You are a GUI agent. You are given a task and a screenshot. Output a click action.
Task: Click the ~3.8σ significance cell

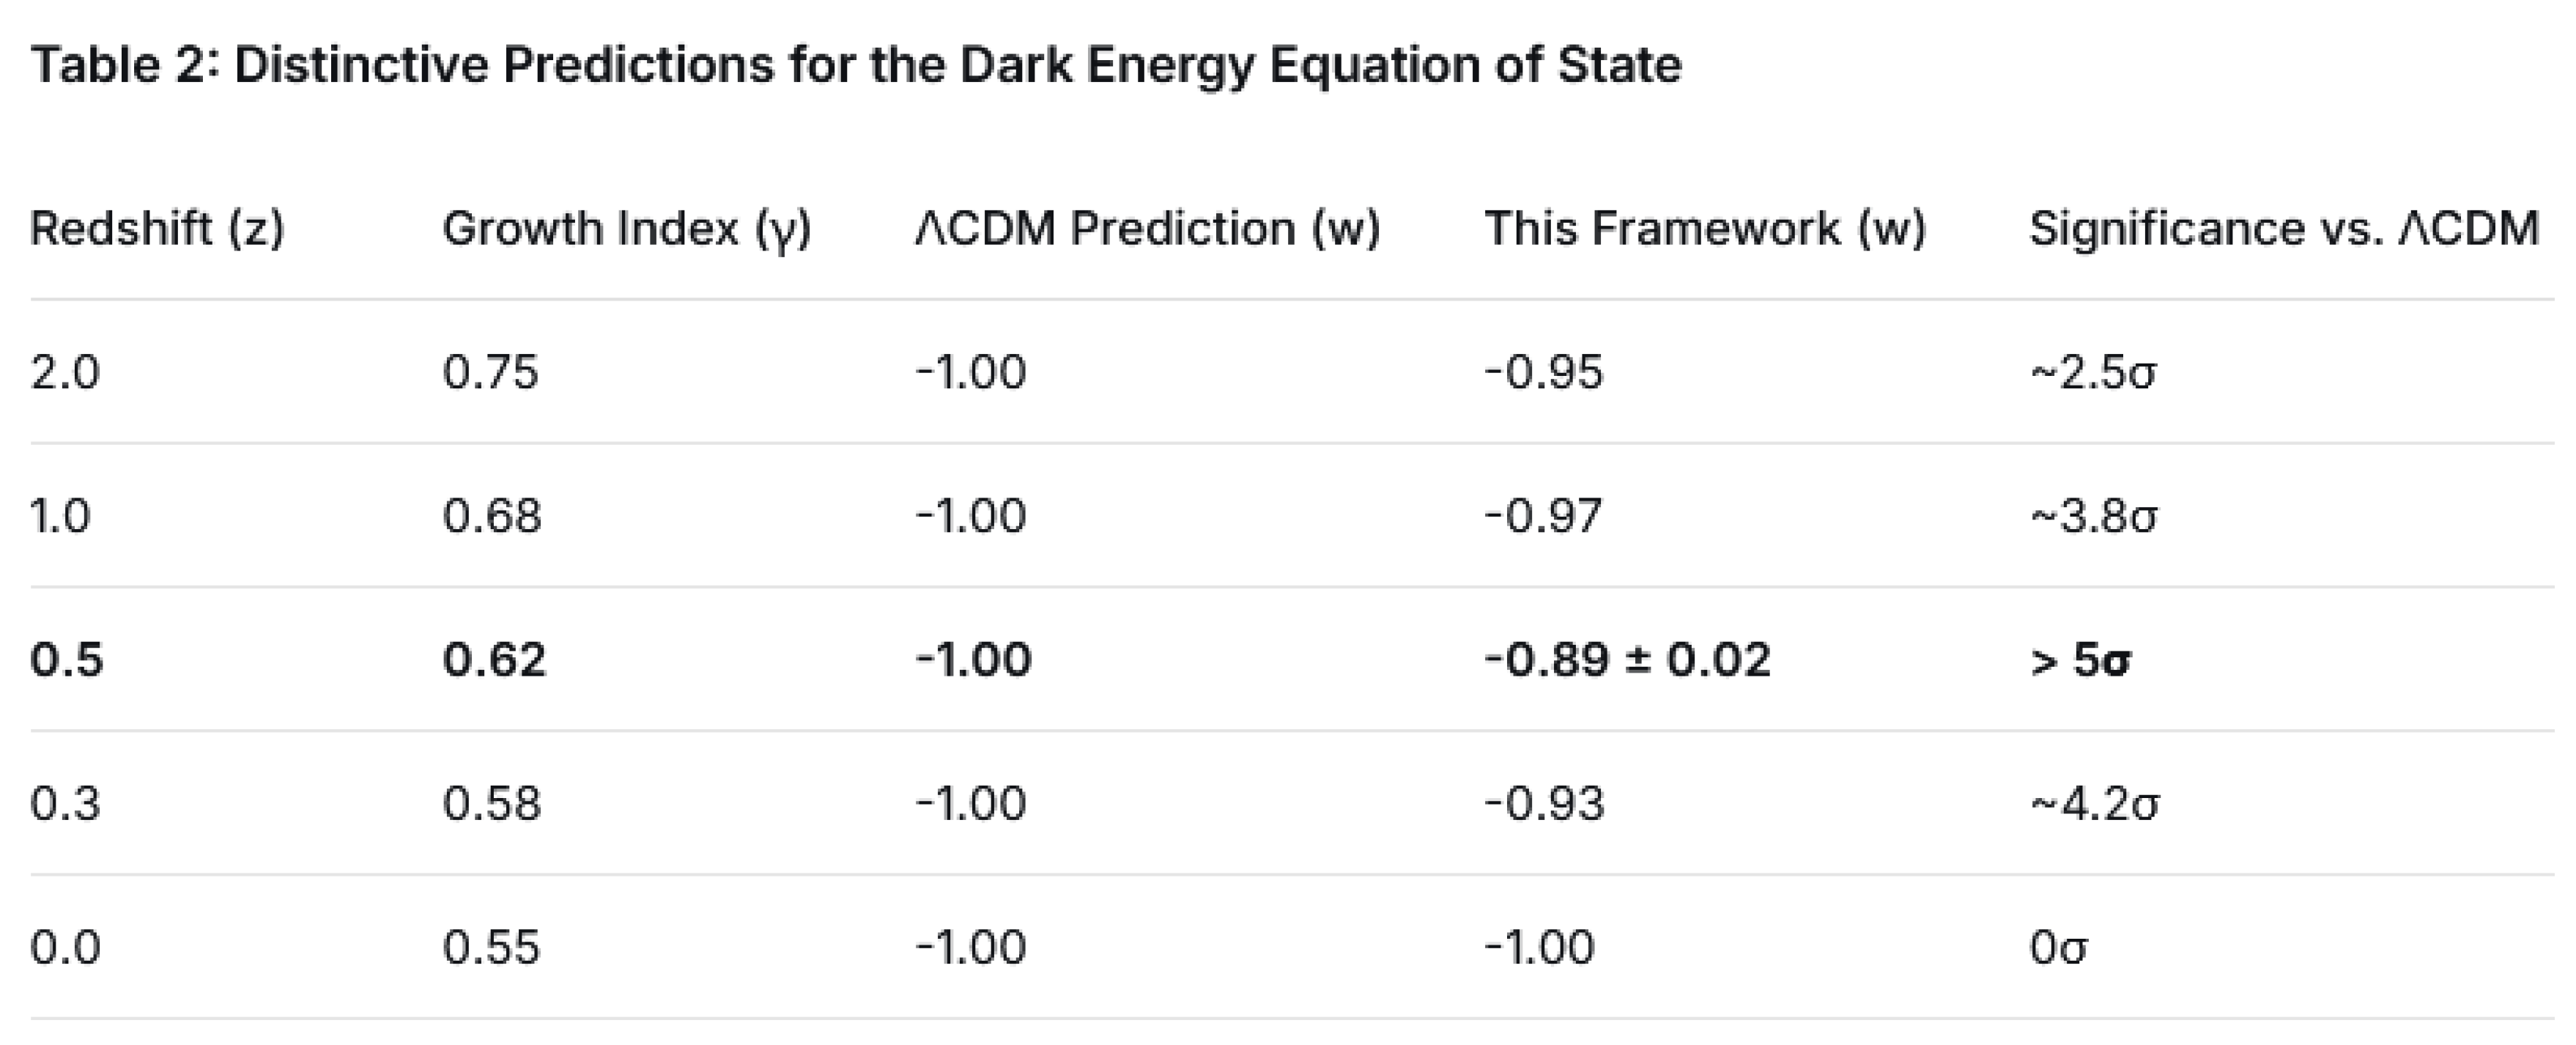coord(2093,517)
